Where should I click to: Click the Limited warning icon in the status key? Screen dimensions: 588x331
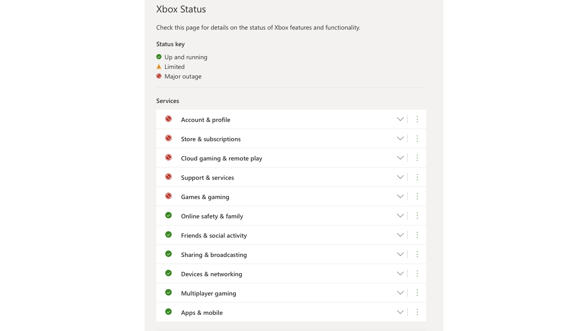(x=159, y=66)
